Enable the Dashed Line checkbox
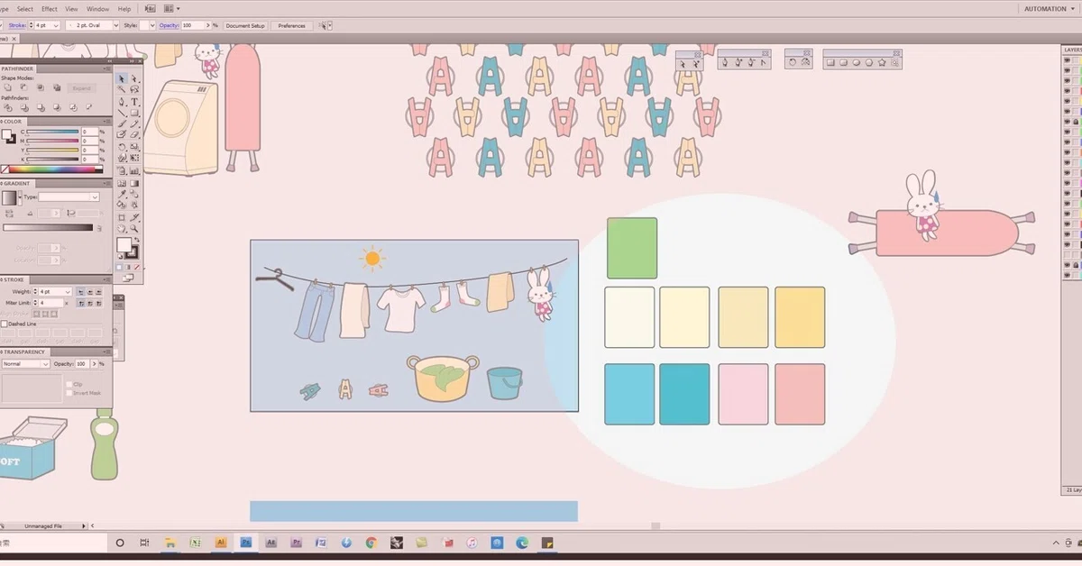1082x566 pixels. click(5, 324)
